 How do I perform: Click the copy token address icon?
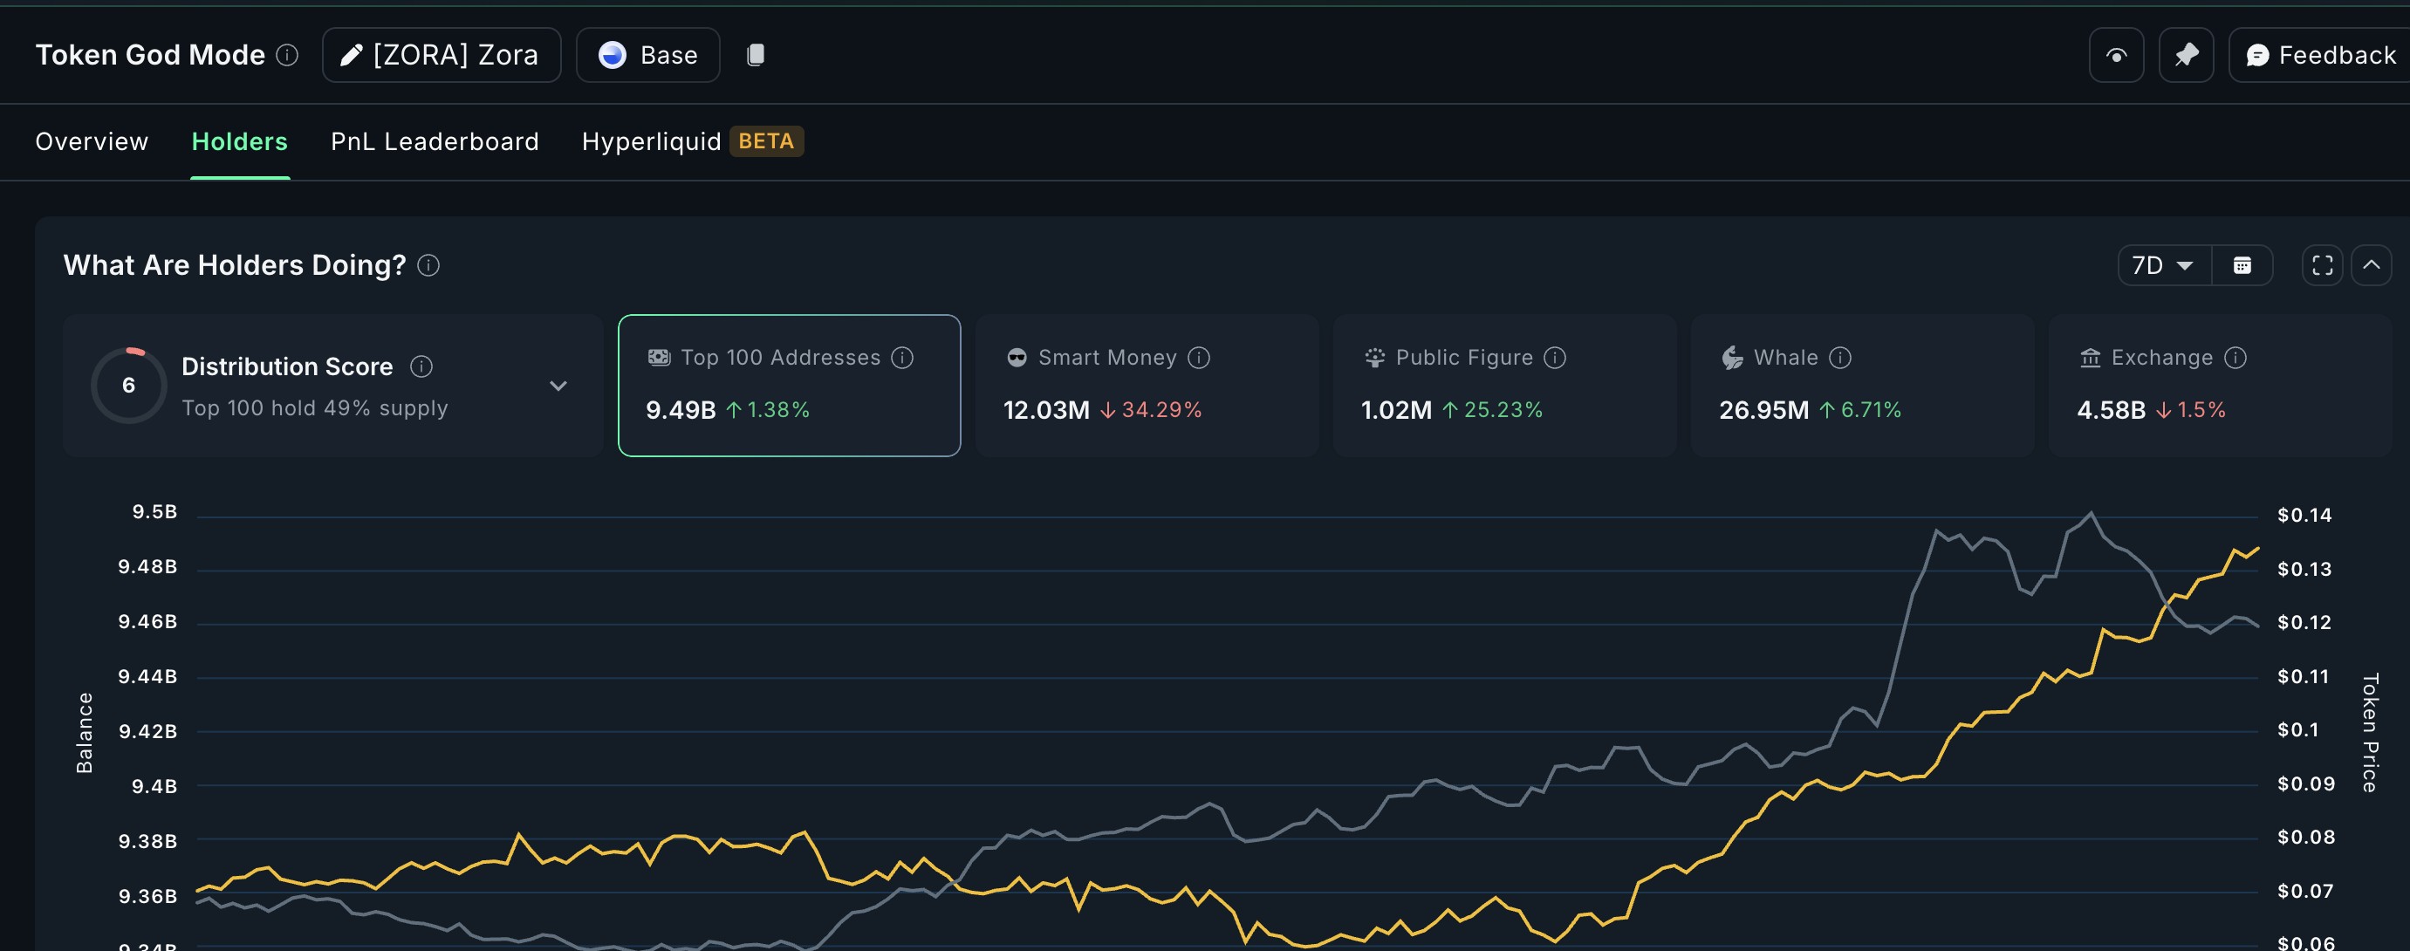756,55
